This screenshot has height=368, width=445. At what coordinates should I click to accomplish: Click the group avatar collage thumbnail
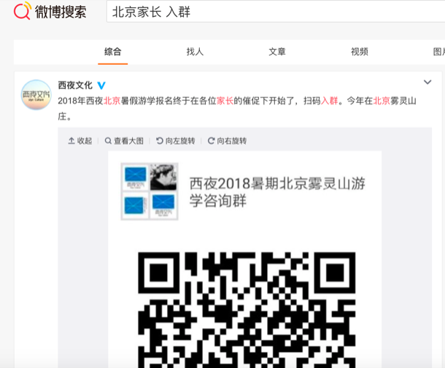[149, 191]
